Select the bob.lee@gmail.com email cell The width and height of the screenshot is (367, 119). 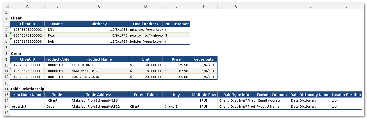pyautogui.click(x=145, y=42)
